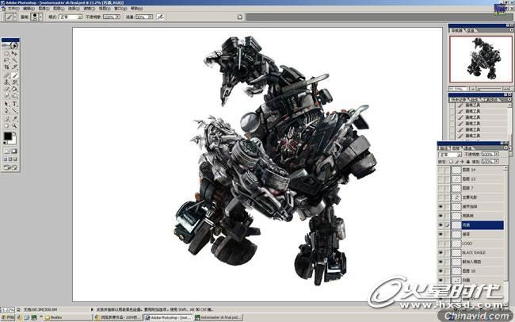Screen dimensions: 515x322
Task: Select the Magic Wand tool
Action: 14,60
